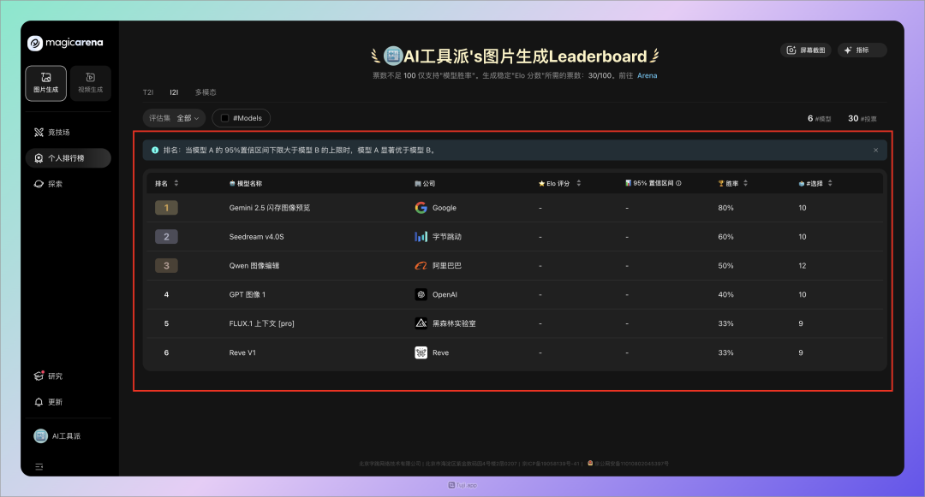Sort by Elo 评分 column
This screenshot has width=925, height=497.
point(579,183)
